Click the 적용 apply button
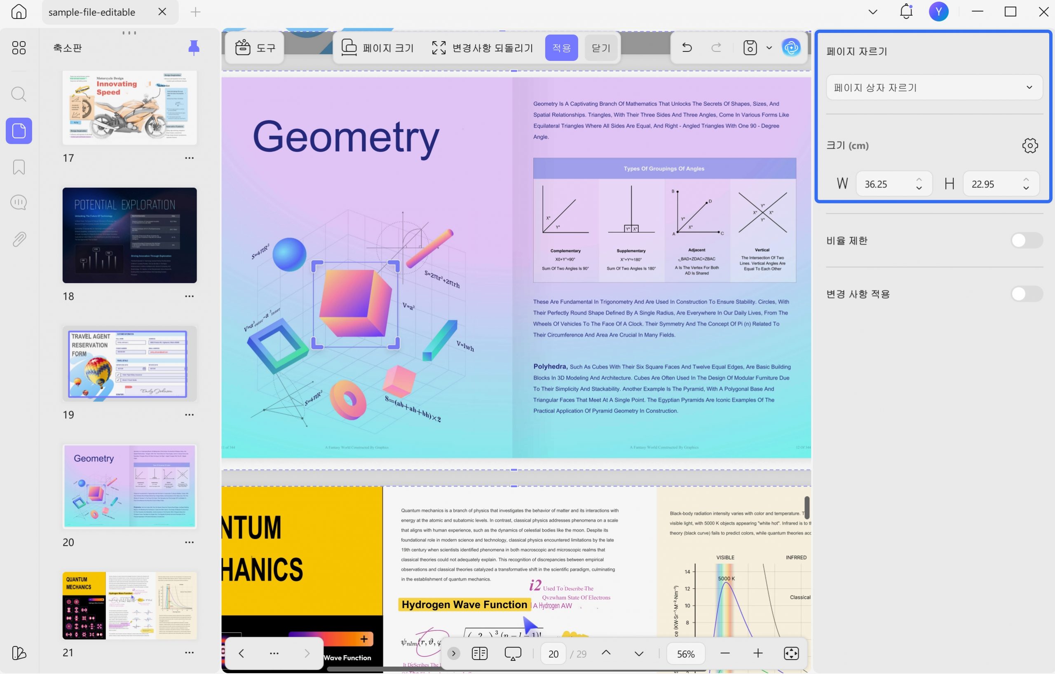Screen dimensions: 1055x674 tap(561, 47)
